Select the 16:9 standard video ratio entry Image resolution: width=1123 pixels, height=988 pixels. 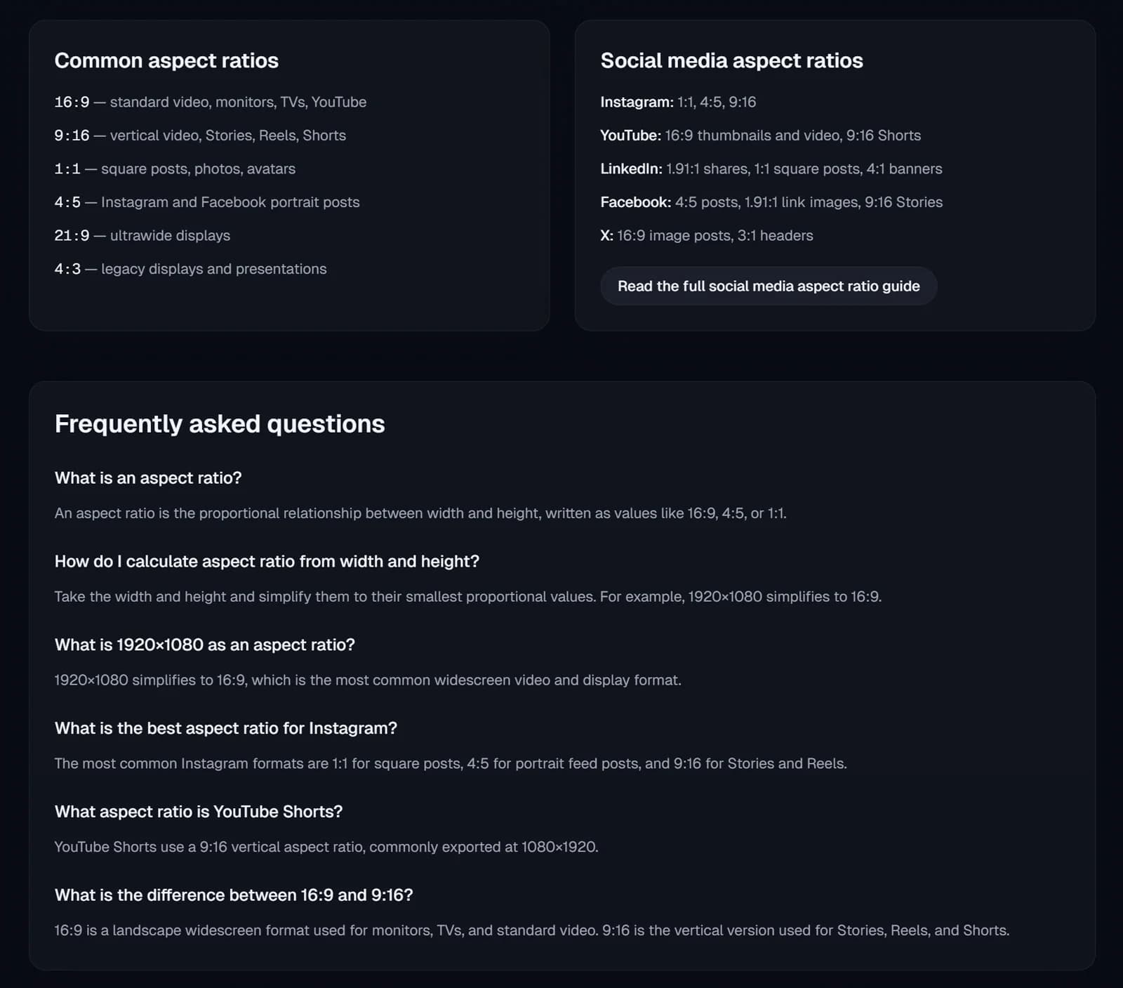(x=211, y=102)
